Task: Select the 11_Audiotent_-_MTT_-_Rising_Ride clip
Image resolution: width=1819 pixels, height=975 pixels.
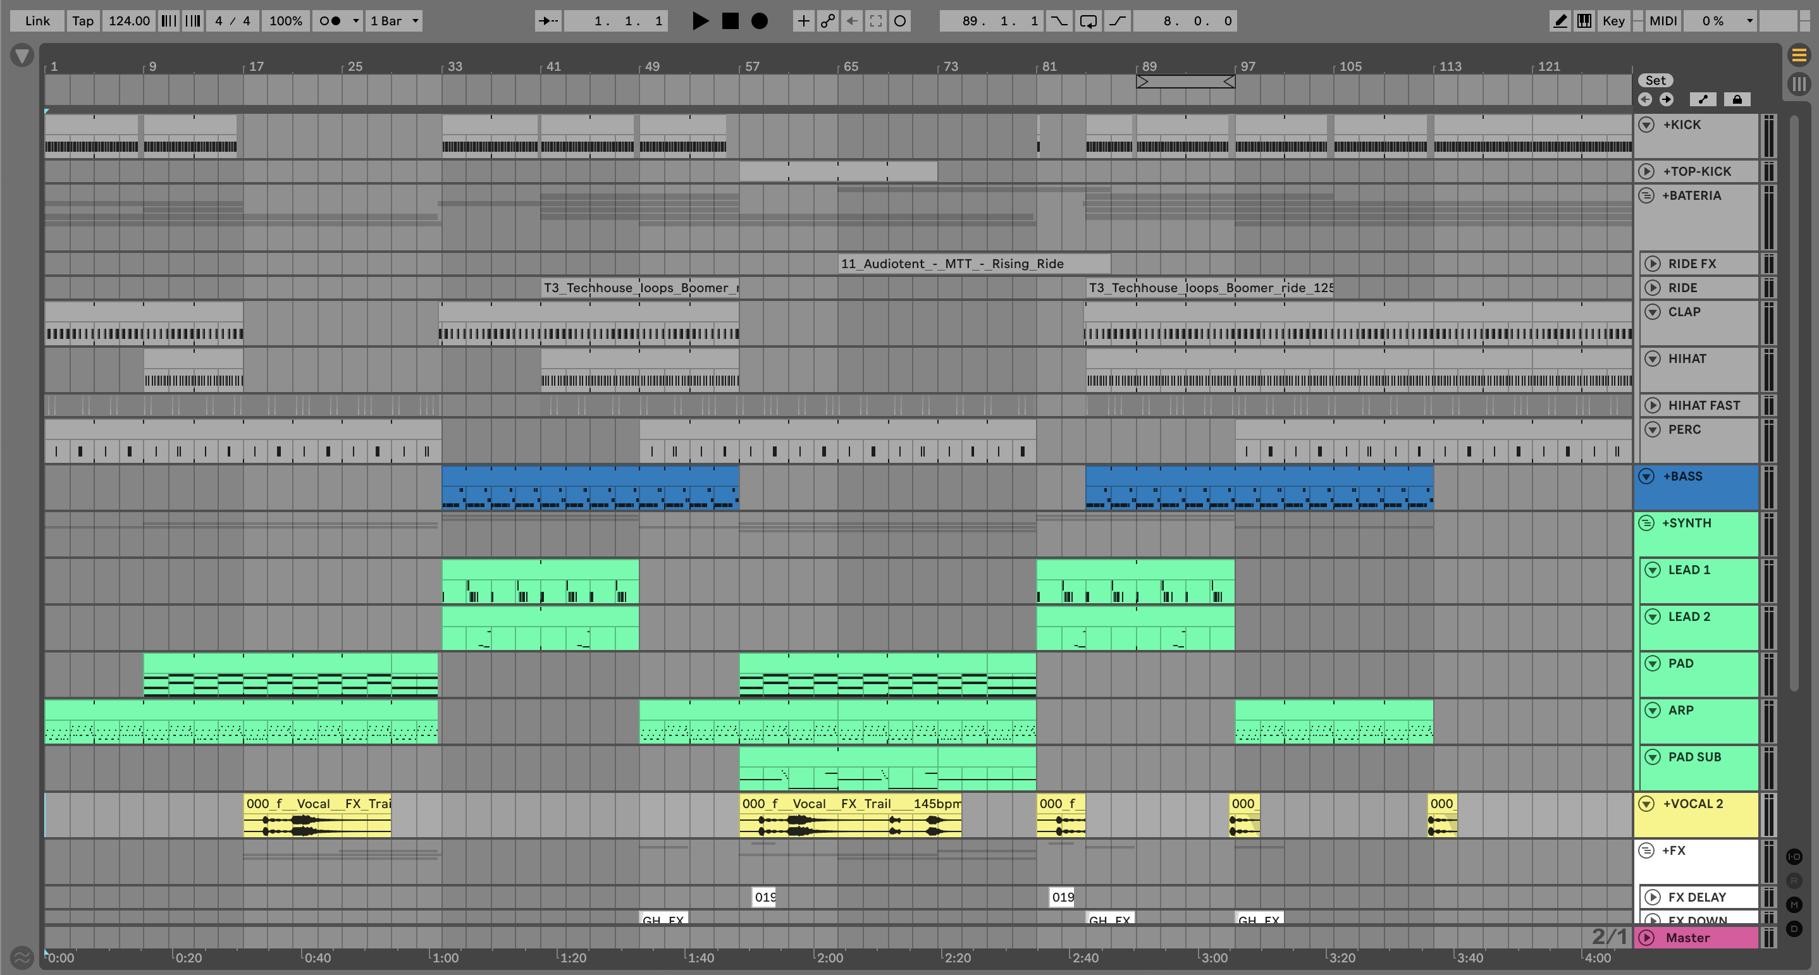Action: point(974,264)
